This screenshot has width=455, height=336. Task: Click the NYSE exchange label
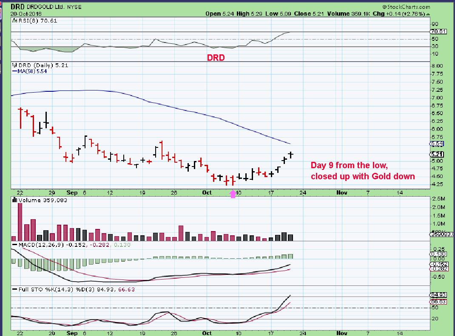click(74, 7)
